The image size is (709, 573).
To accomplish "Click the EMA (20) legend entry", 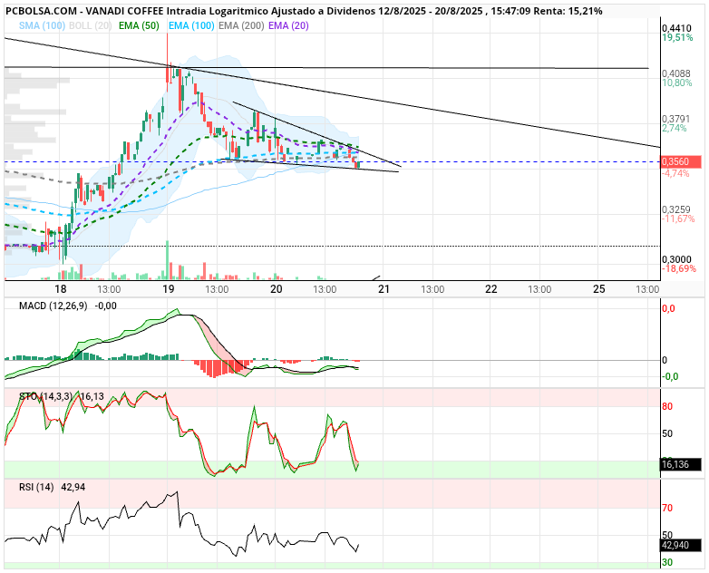I will tap(288, 25).
